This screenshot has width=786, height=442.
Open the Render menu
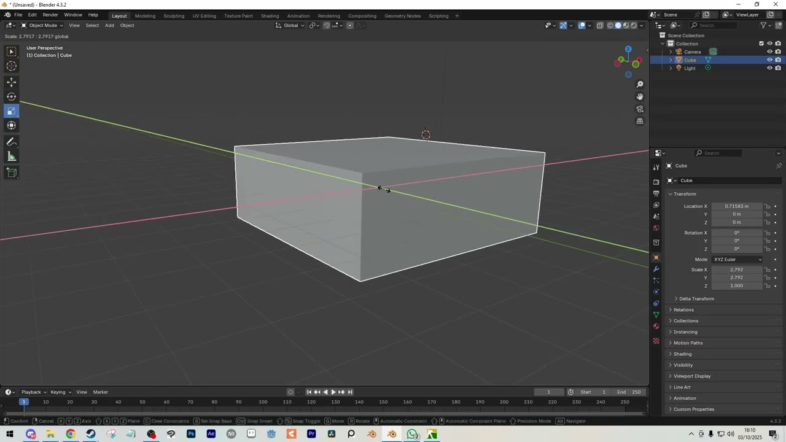point(50,15)
